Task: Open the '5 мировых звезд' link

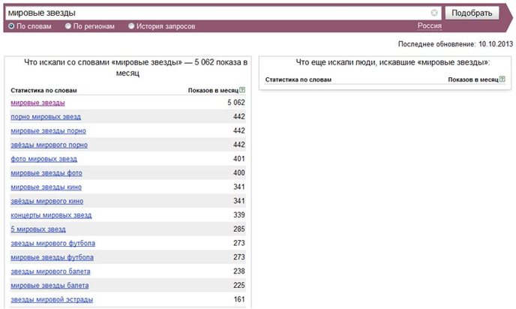Action: click(38, 229)
